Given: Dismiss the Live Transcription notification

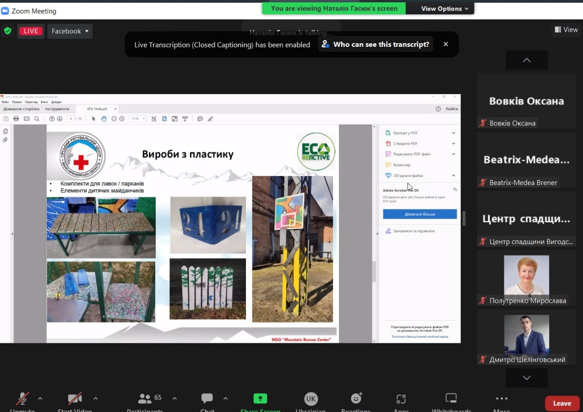Looking at the screenshot, I should coord(446,44).
